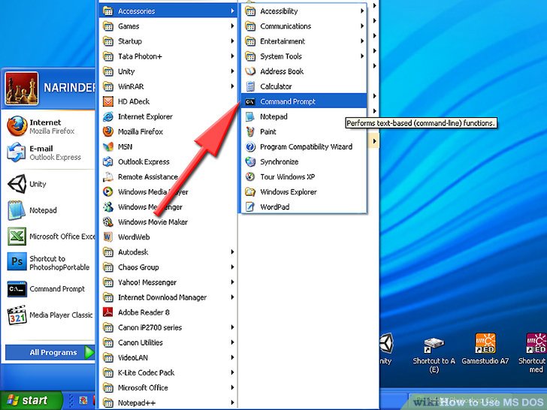This screenshot has width=547, height=410.
Task: Open the Canon iP2700 series entry
Action: click(168, 327)
